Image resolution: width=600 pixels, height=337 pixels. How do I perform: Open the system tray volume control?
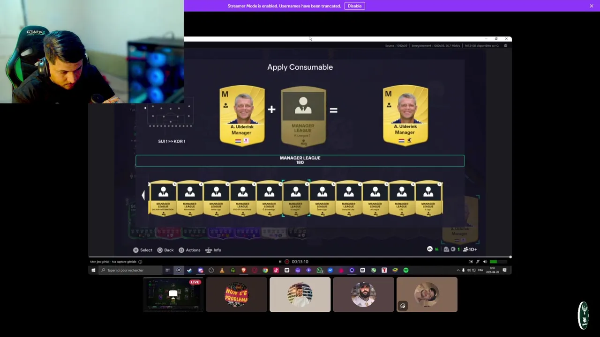(469, 270)
